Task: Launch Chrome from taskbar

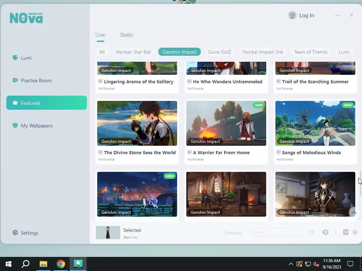Action: (x=61, y=264)
